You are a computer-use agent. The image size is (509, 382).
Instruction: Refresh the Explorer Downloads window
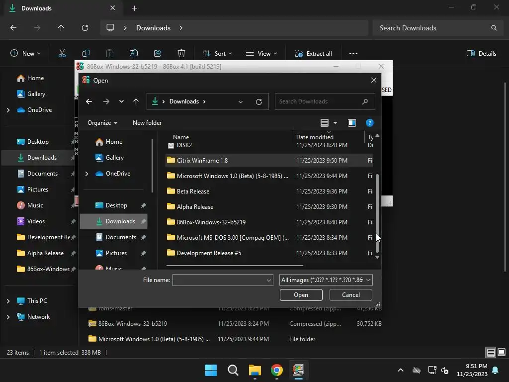point(85,28)
